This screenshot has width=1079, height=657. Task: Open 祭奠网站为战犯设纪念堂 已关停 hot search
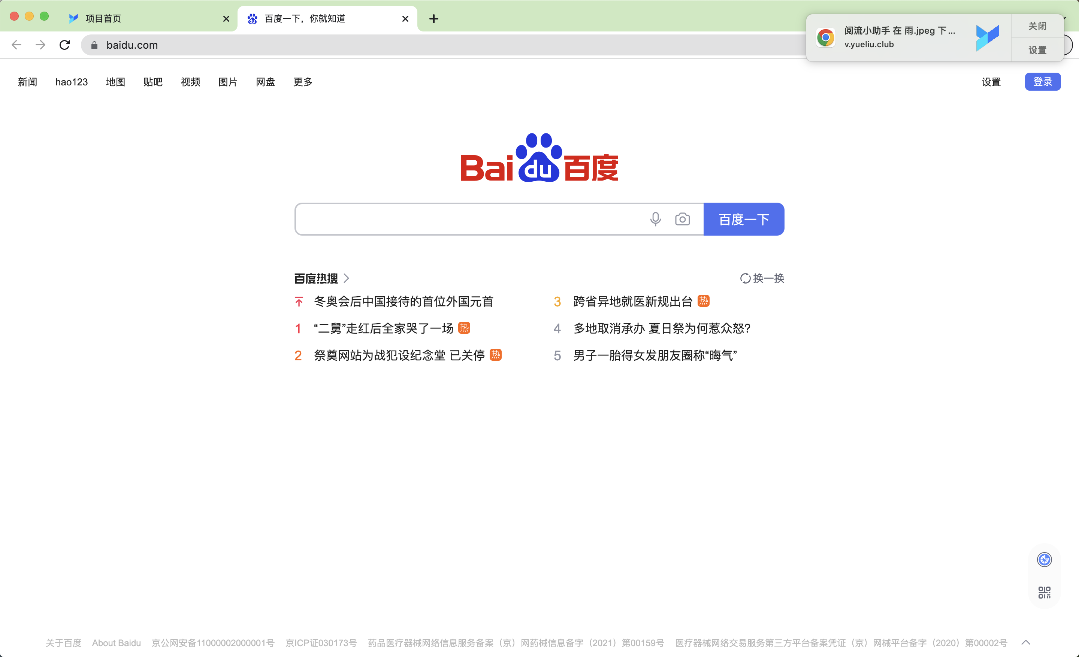tap(399, 355)
